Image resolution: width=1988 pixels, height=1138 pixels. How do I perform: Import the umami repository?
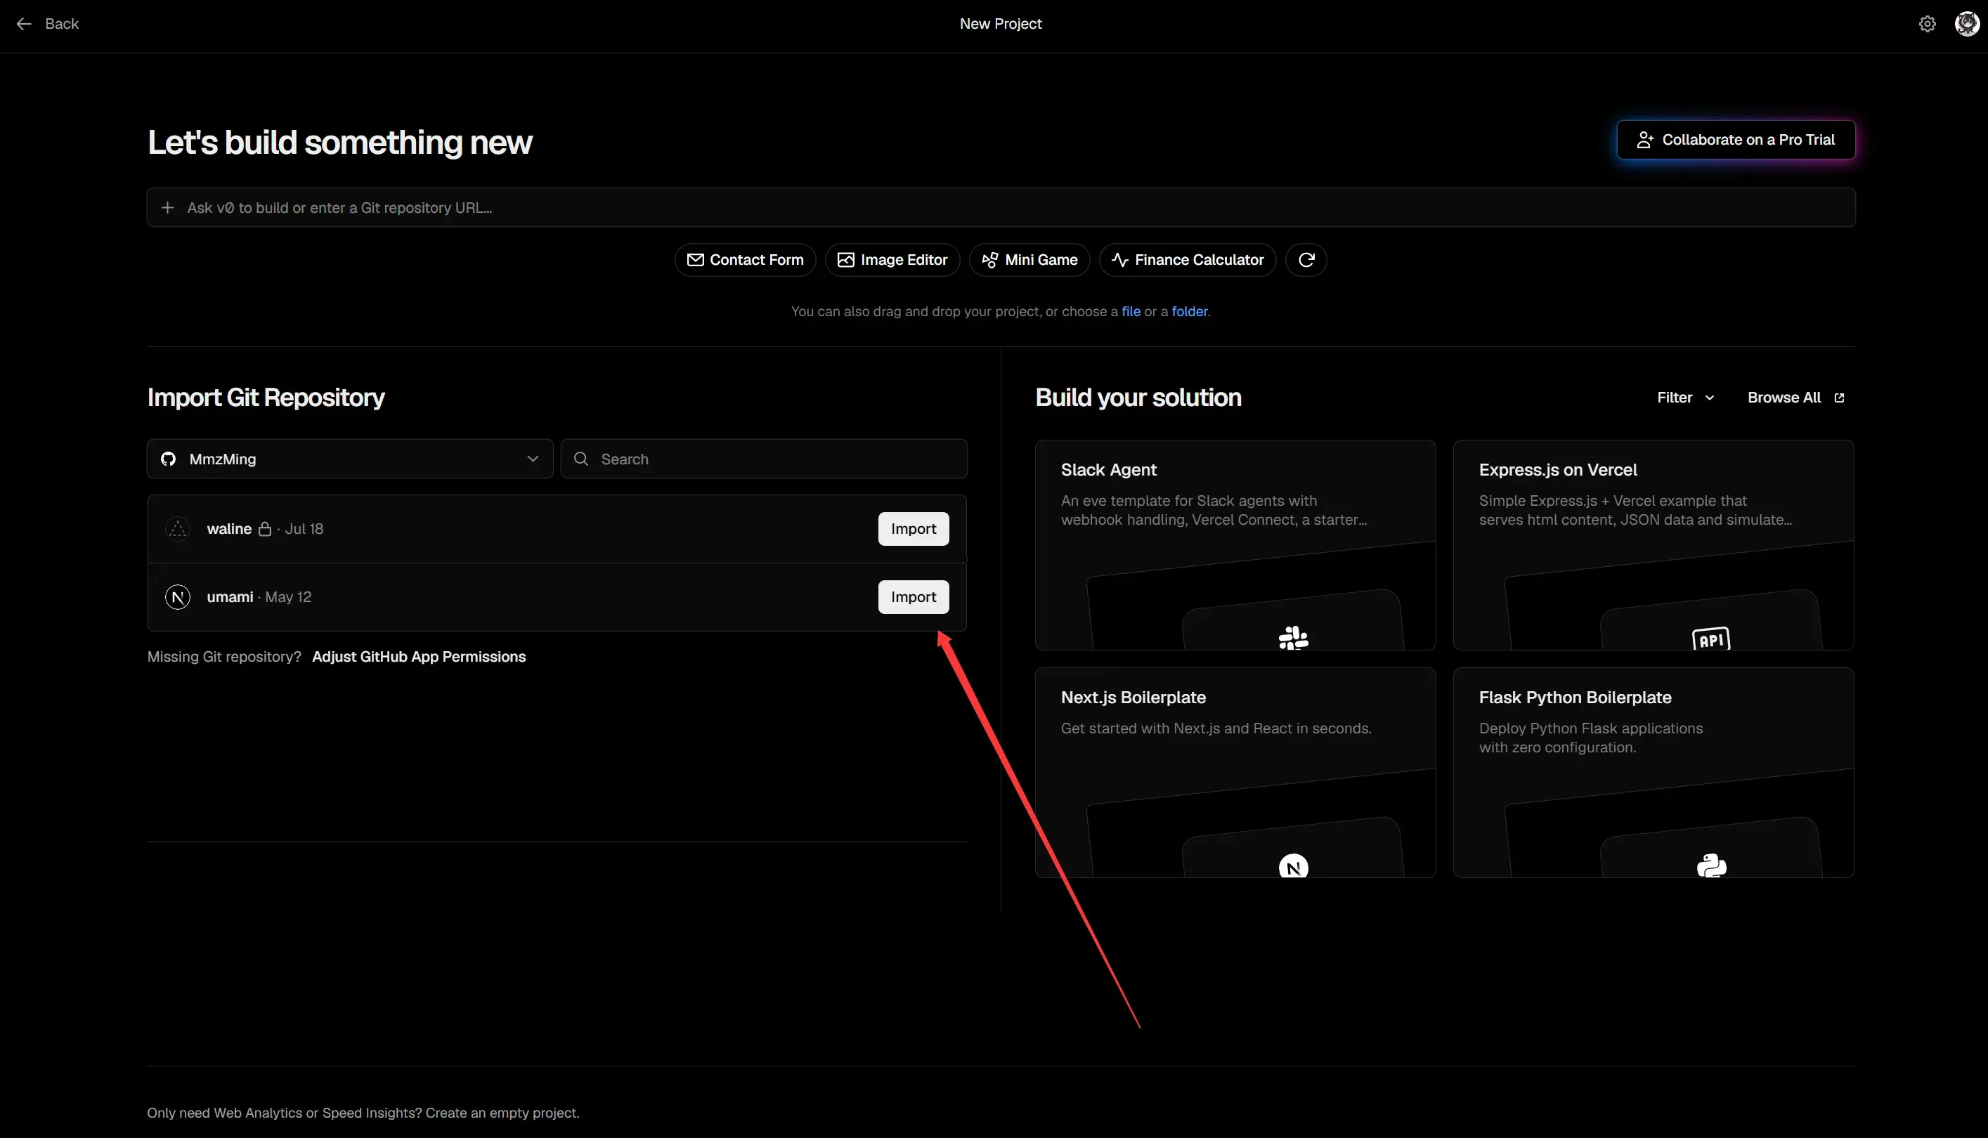913,597
